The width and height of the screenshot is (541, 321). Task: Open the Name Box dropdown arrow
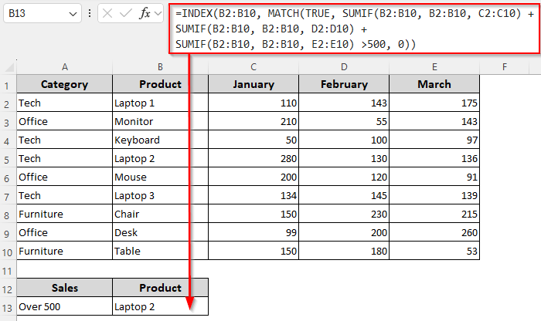[72, 14]
